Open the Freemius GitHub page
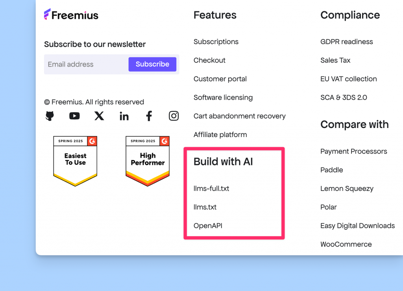The height and width of the screenshot is (291, 403). point(50,116)
